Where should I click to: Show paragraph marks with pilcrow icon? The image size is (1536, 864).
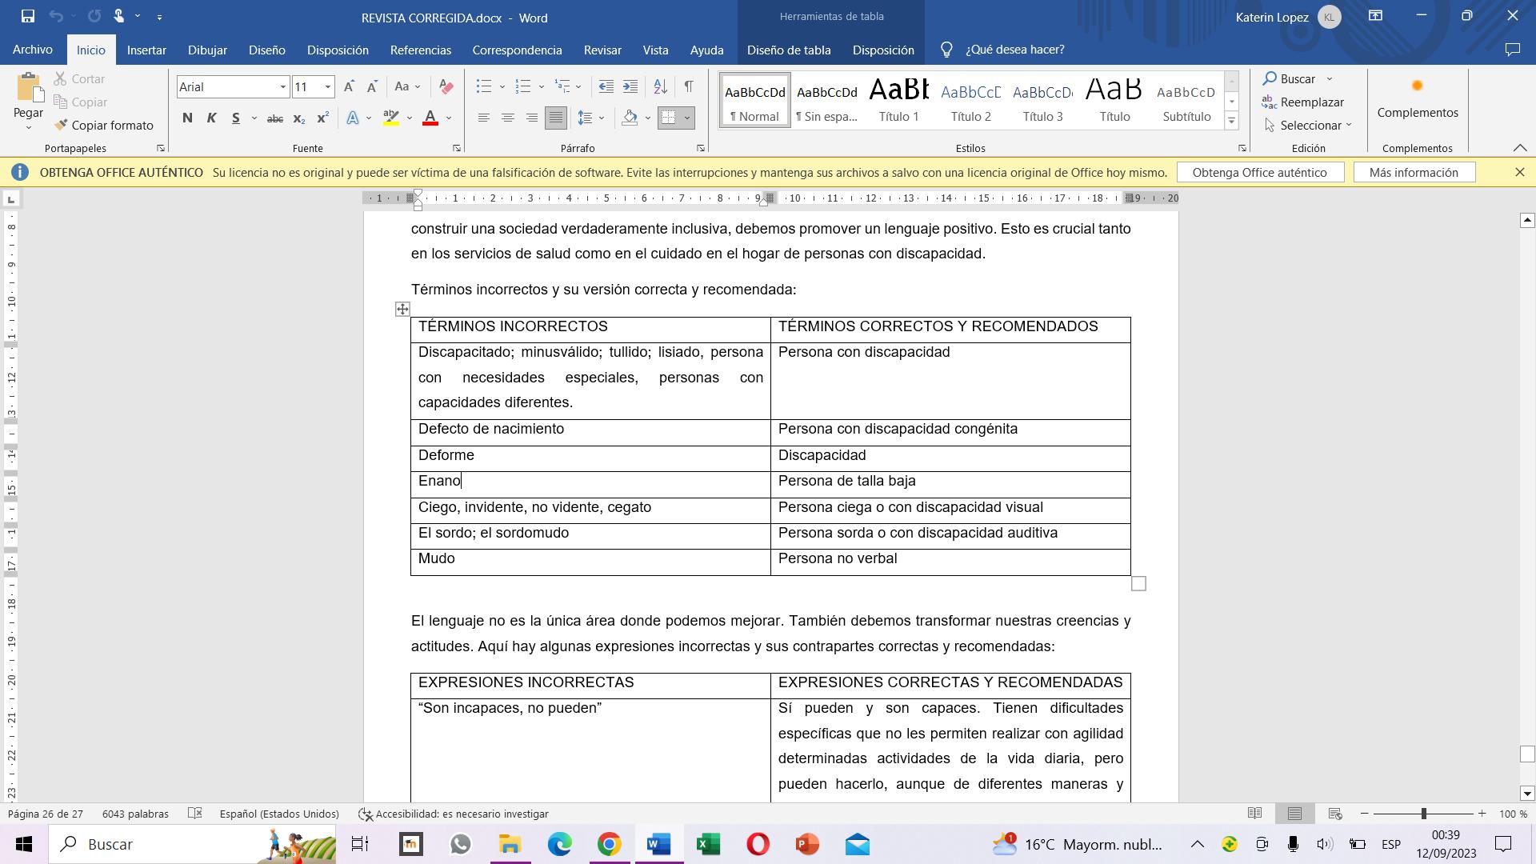[x=689, y=86]
